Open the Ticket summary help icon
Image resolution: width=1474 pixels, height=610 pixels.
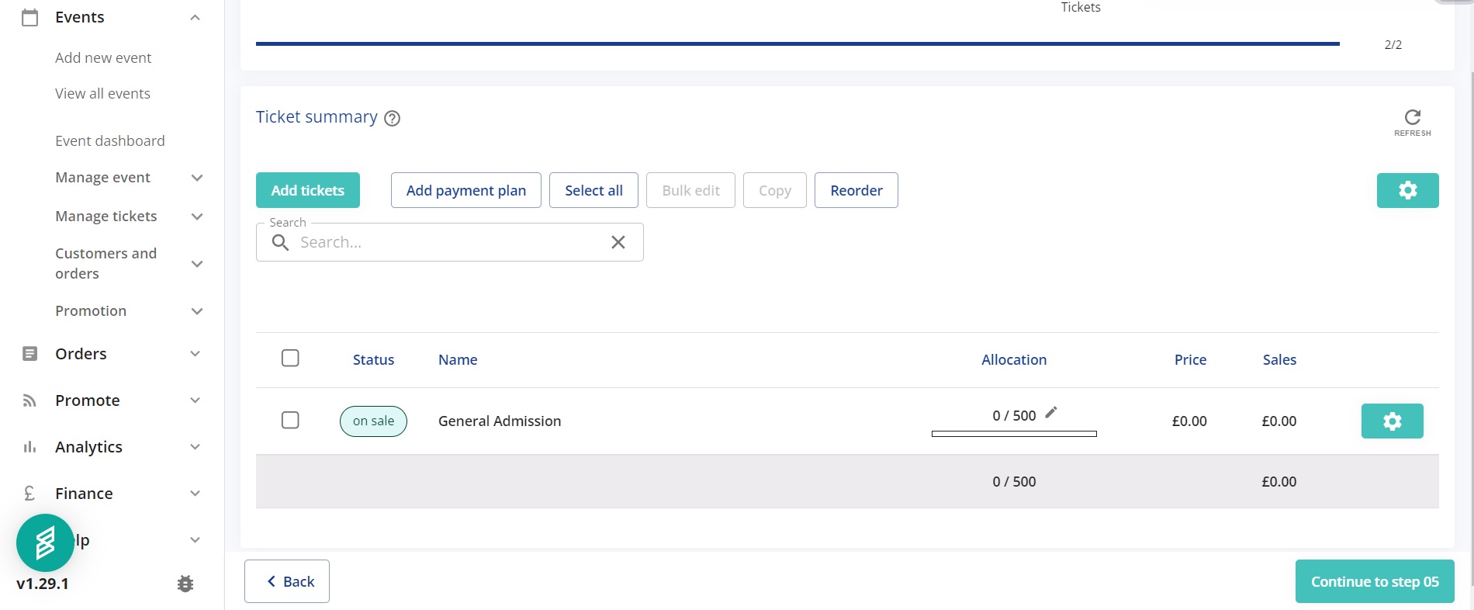click(x=393, y=118)
